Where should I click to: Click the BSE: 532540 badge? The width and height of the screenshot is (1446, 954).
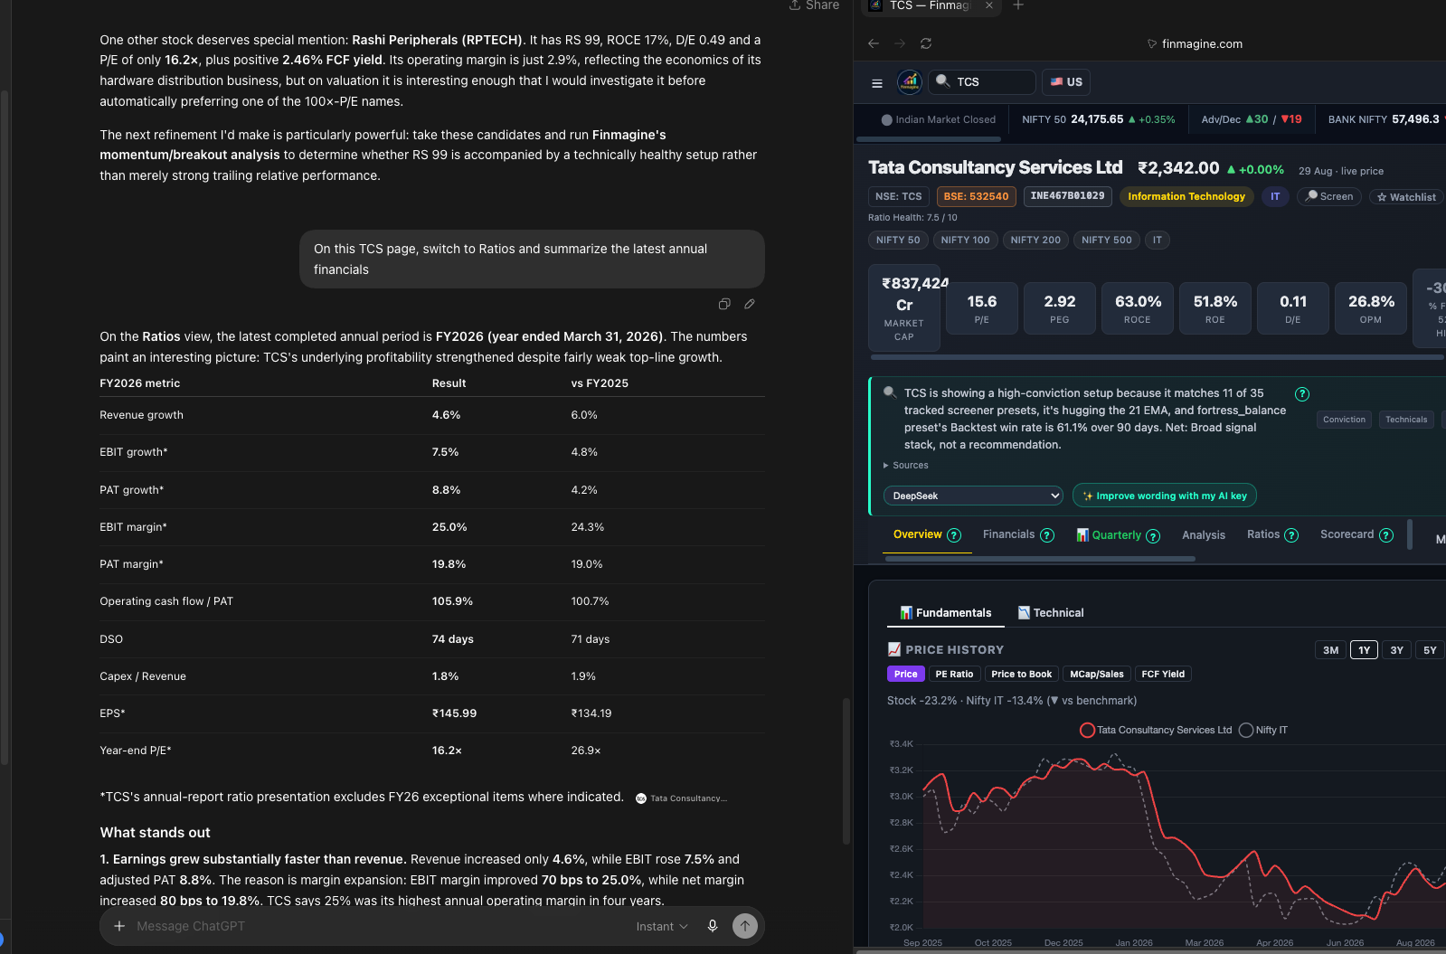976,196
